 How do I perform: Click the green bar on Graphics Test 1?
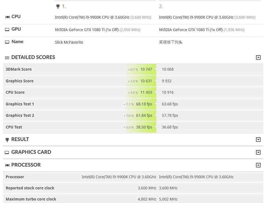tap(142, 104)
